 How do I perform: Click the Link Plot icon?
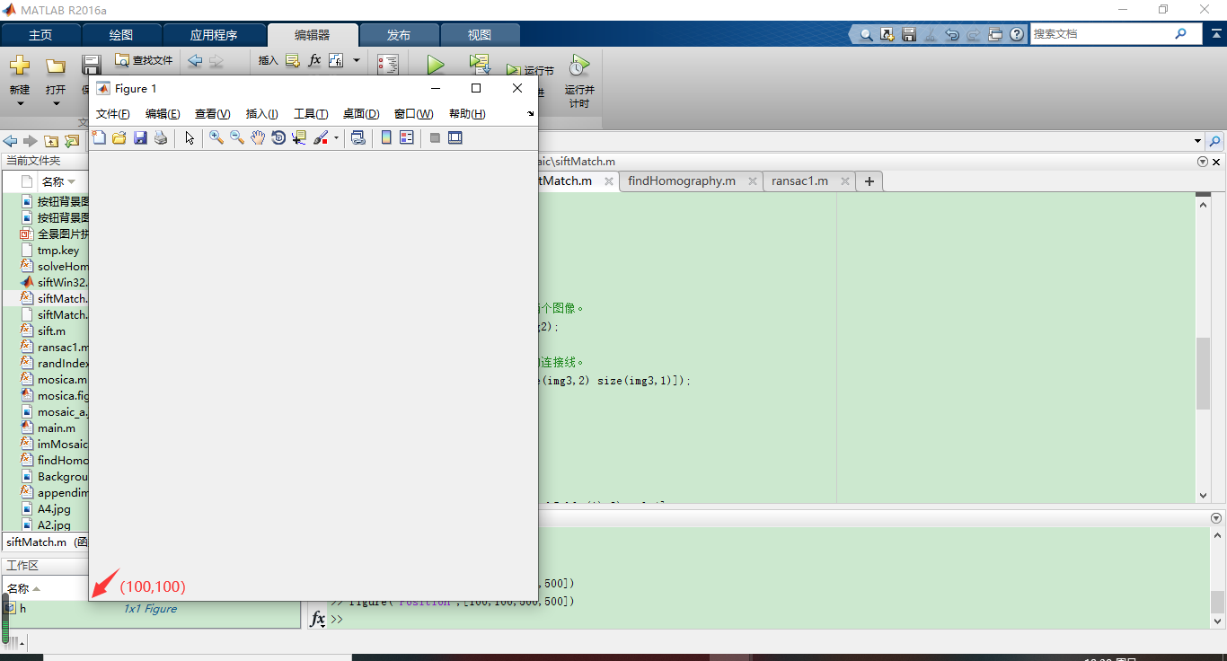pyautogui.click(x=358, y=137)
